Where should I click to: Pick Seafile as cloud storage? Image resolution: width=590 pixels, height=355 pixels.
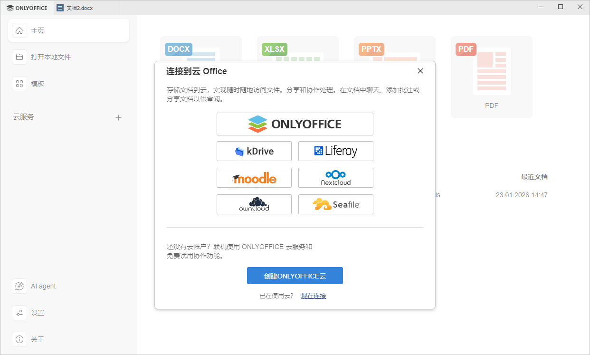[x=335, y=204]
